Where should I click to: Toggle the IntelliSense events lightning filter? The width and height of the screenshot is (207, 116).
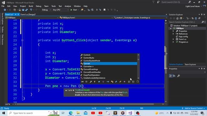[x=95, y=82]
